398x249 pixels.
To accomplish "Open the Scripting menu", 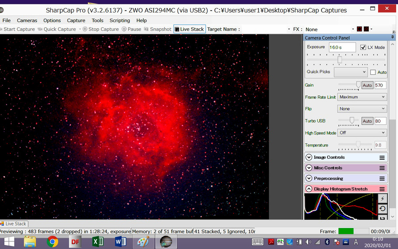I will tap(119, 20).
